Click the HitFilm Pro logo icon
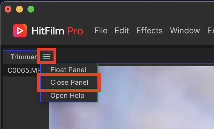This screenshot has height=129, width=214. pyautogui.click(x=20, y=31)
